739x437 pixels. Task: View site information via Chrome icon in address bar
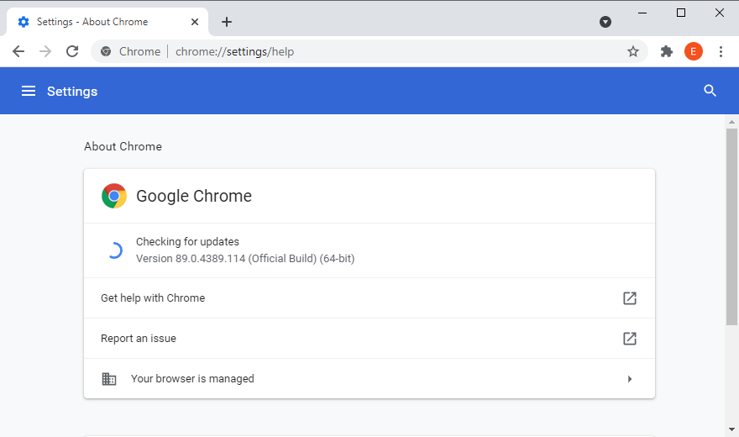pyautogui.click(x=106, y=51)
